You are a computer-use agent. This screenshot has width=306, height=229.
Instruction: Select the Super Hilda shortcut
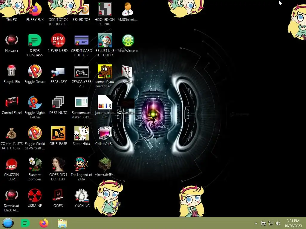(81, 136)
